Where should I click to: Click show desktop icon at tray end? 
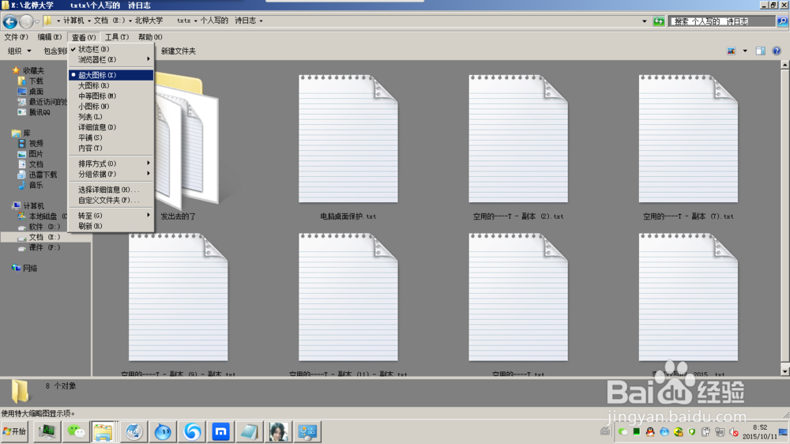[784, 432]
